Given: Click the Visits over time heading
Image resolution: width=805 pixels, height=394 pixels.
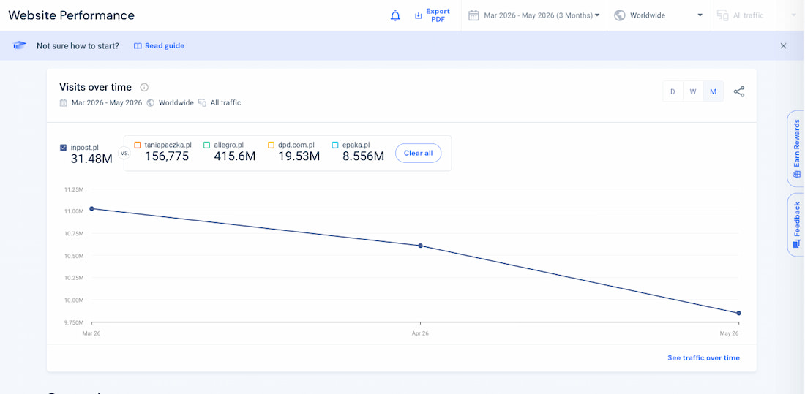Looking at the screenshot, I should [95, 87].
